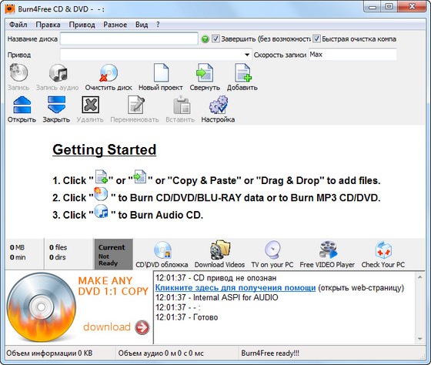Toggle the Завершить disc checkbox

click(215, 39)
